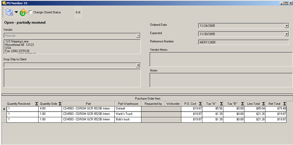Click the Part cell in Hank's Truck row
This screenshot has height=145, width=293.
88,114
